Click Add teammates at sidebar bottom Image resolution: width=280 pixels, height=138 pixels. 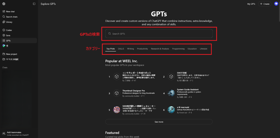pos(19,134)
